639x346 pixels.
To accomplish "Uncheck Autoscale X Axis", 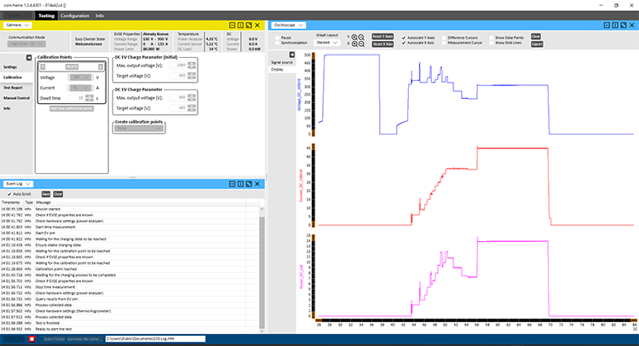I will point(404,43).
